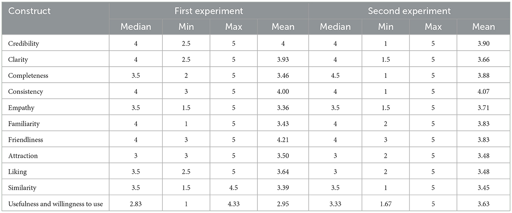
Task: Click the 1.67 min value cell
Action: tap(385, 204)
